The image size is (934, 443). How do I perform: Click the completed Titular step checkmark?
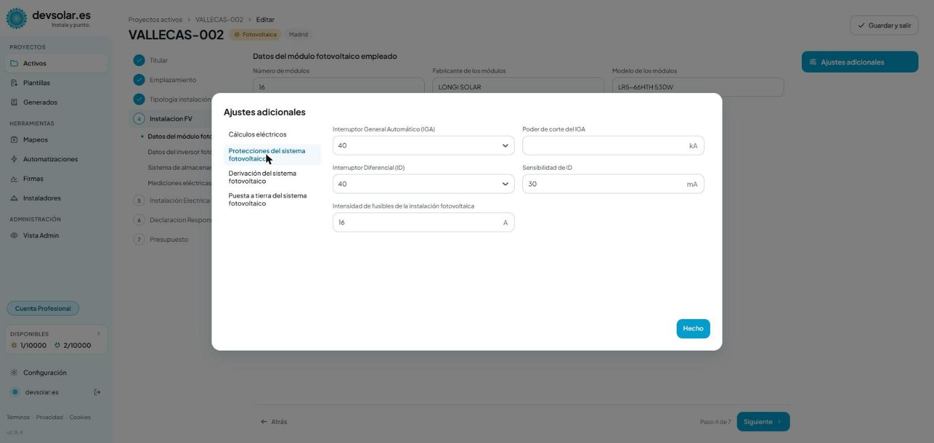(x=139, y=60)
